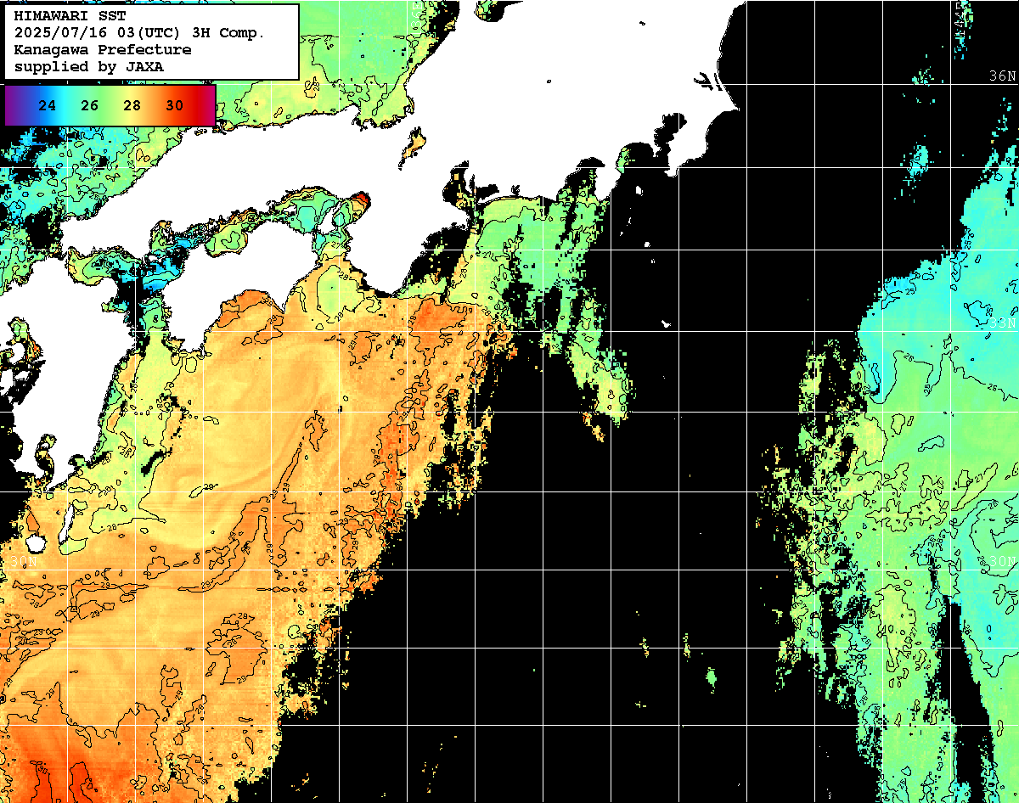Click the Kanagawa Prefecture text
1019x803 pixels.
click(x=102, y=50)
